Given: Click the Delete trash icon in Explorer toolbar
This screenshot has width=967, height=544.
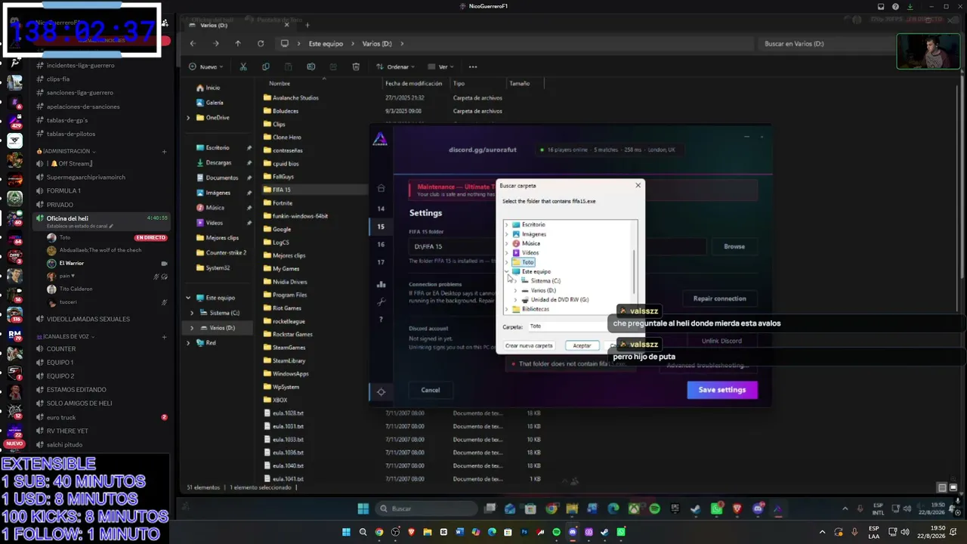Looking at the screenshot, I should [356, 66].
